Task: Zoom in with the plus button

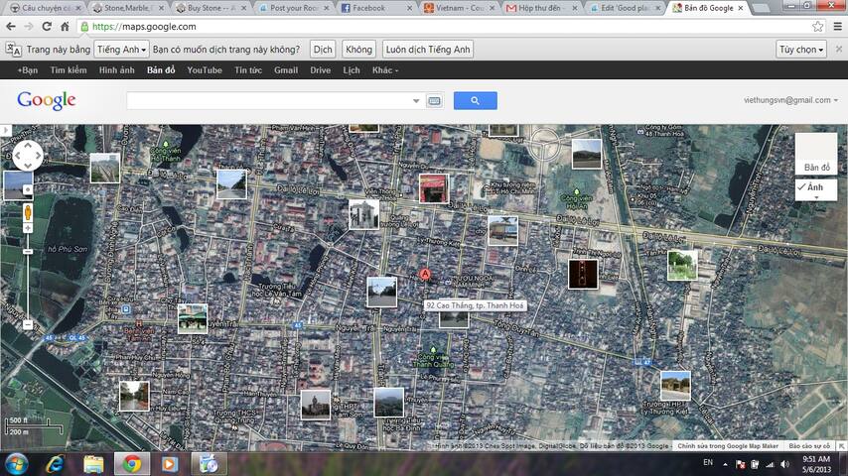Action: 28,228
